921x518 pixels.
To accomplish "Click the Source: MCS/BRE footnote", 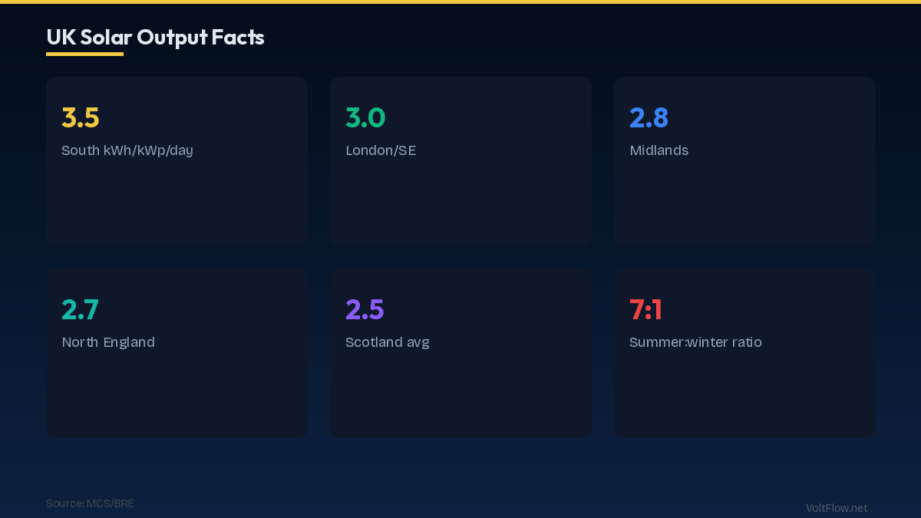I will (x=90, y=503).
